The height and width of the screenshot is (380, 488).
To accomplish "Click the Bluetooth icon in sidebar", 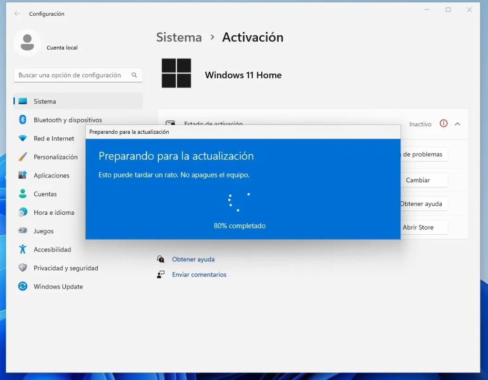I will (x=23, y=120).
